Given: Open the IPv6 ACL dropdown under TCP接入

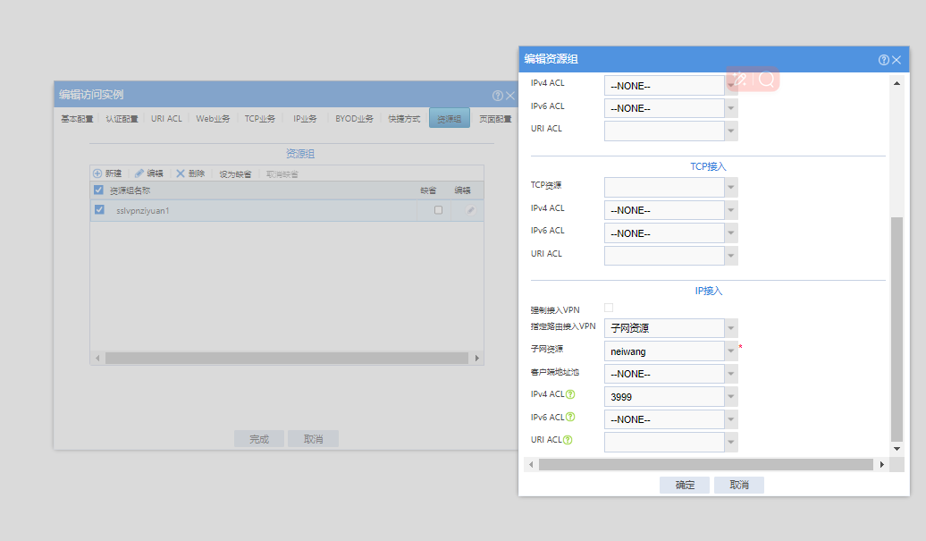Looking at the screenshot, I should (731, 232).
